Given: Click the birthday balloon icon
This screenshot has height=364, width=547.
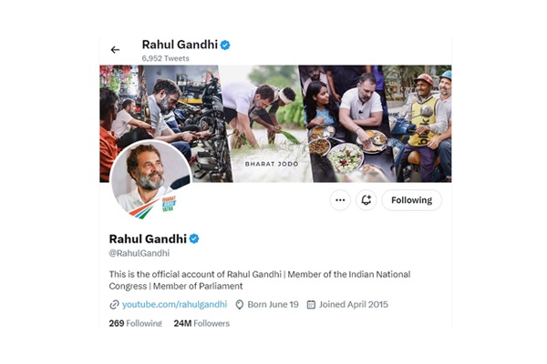Looking at the screenshot, I should (239, 305).
